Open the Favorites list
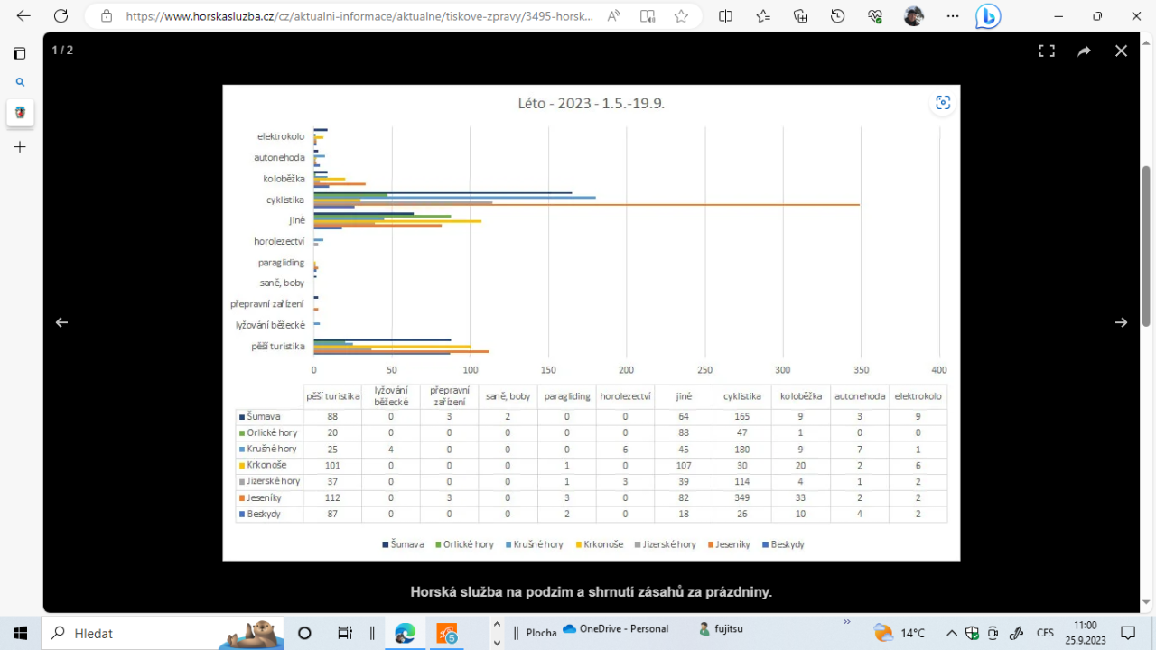Screen dimensions: 1156x650 (763, 16)
